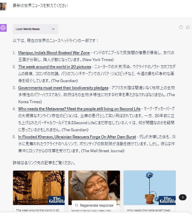Screen dimensions: 192x215
Task: Open In Flooded Kherson Ukrainian Rescuers link
Action: click(77, 137)
